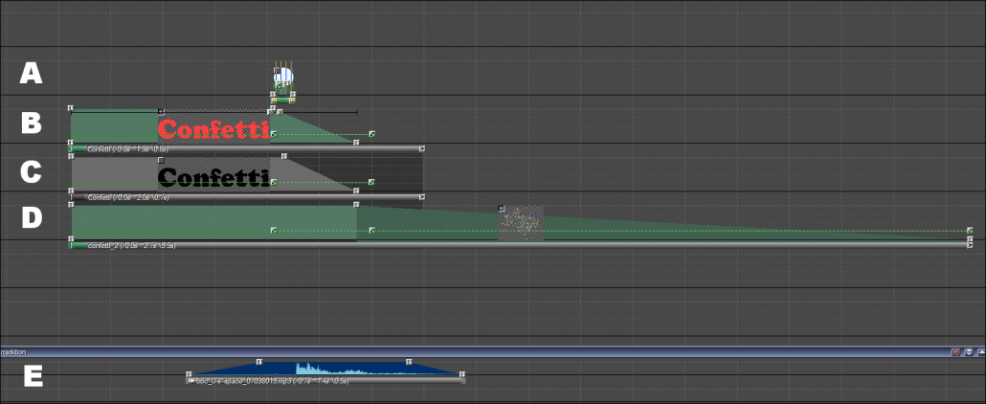Click the mp3 audio clip label bar
Screen dimensions: 986x404
tap(325, 381)
